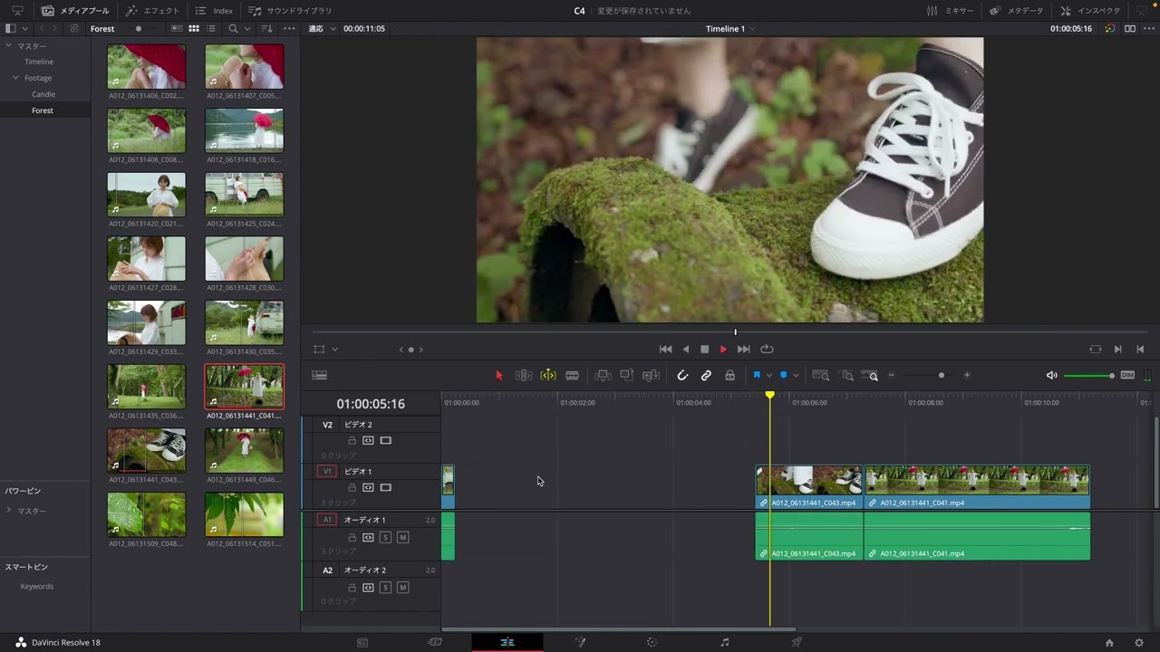Solo audio track オーディオ 1
The width and height of the screenshot is (1160, 652).
point(385,538)
